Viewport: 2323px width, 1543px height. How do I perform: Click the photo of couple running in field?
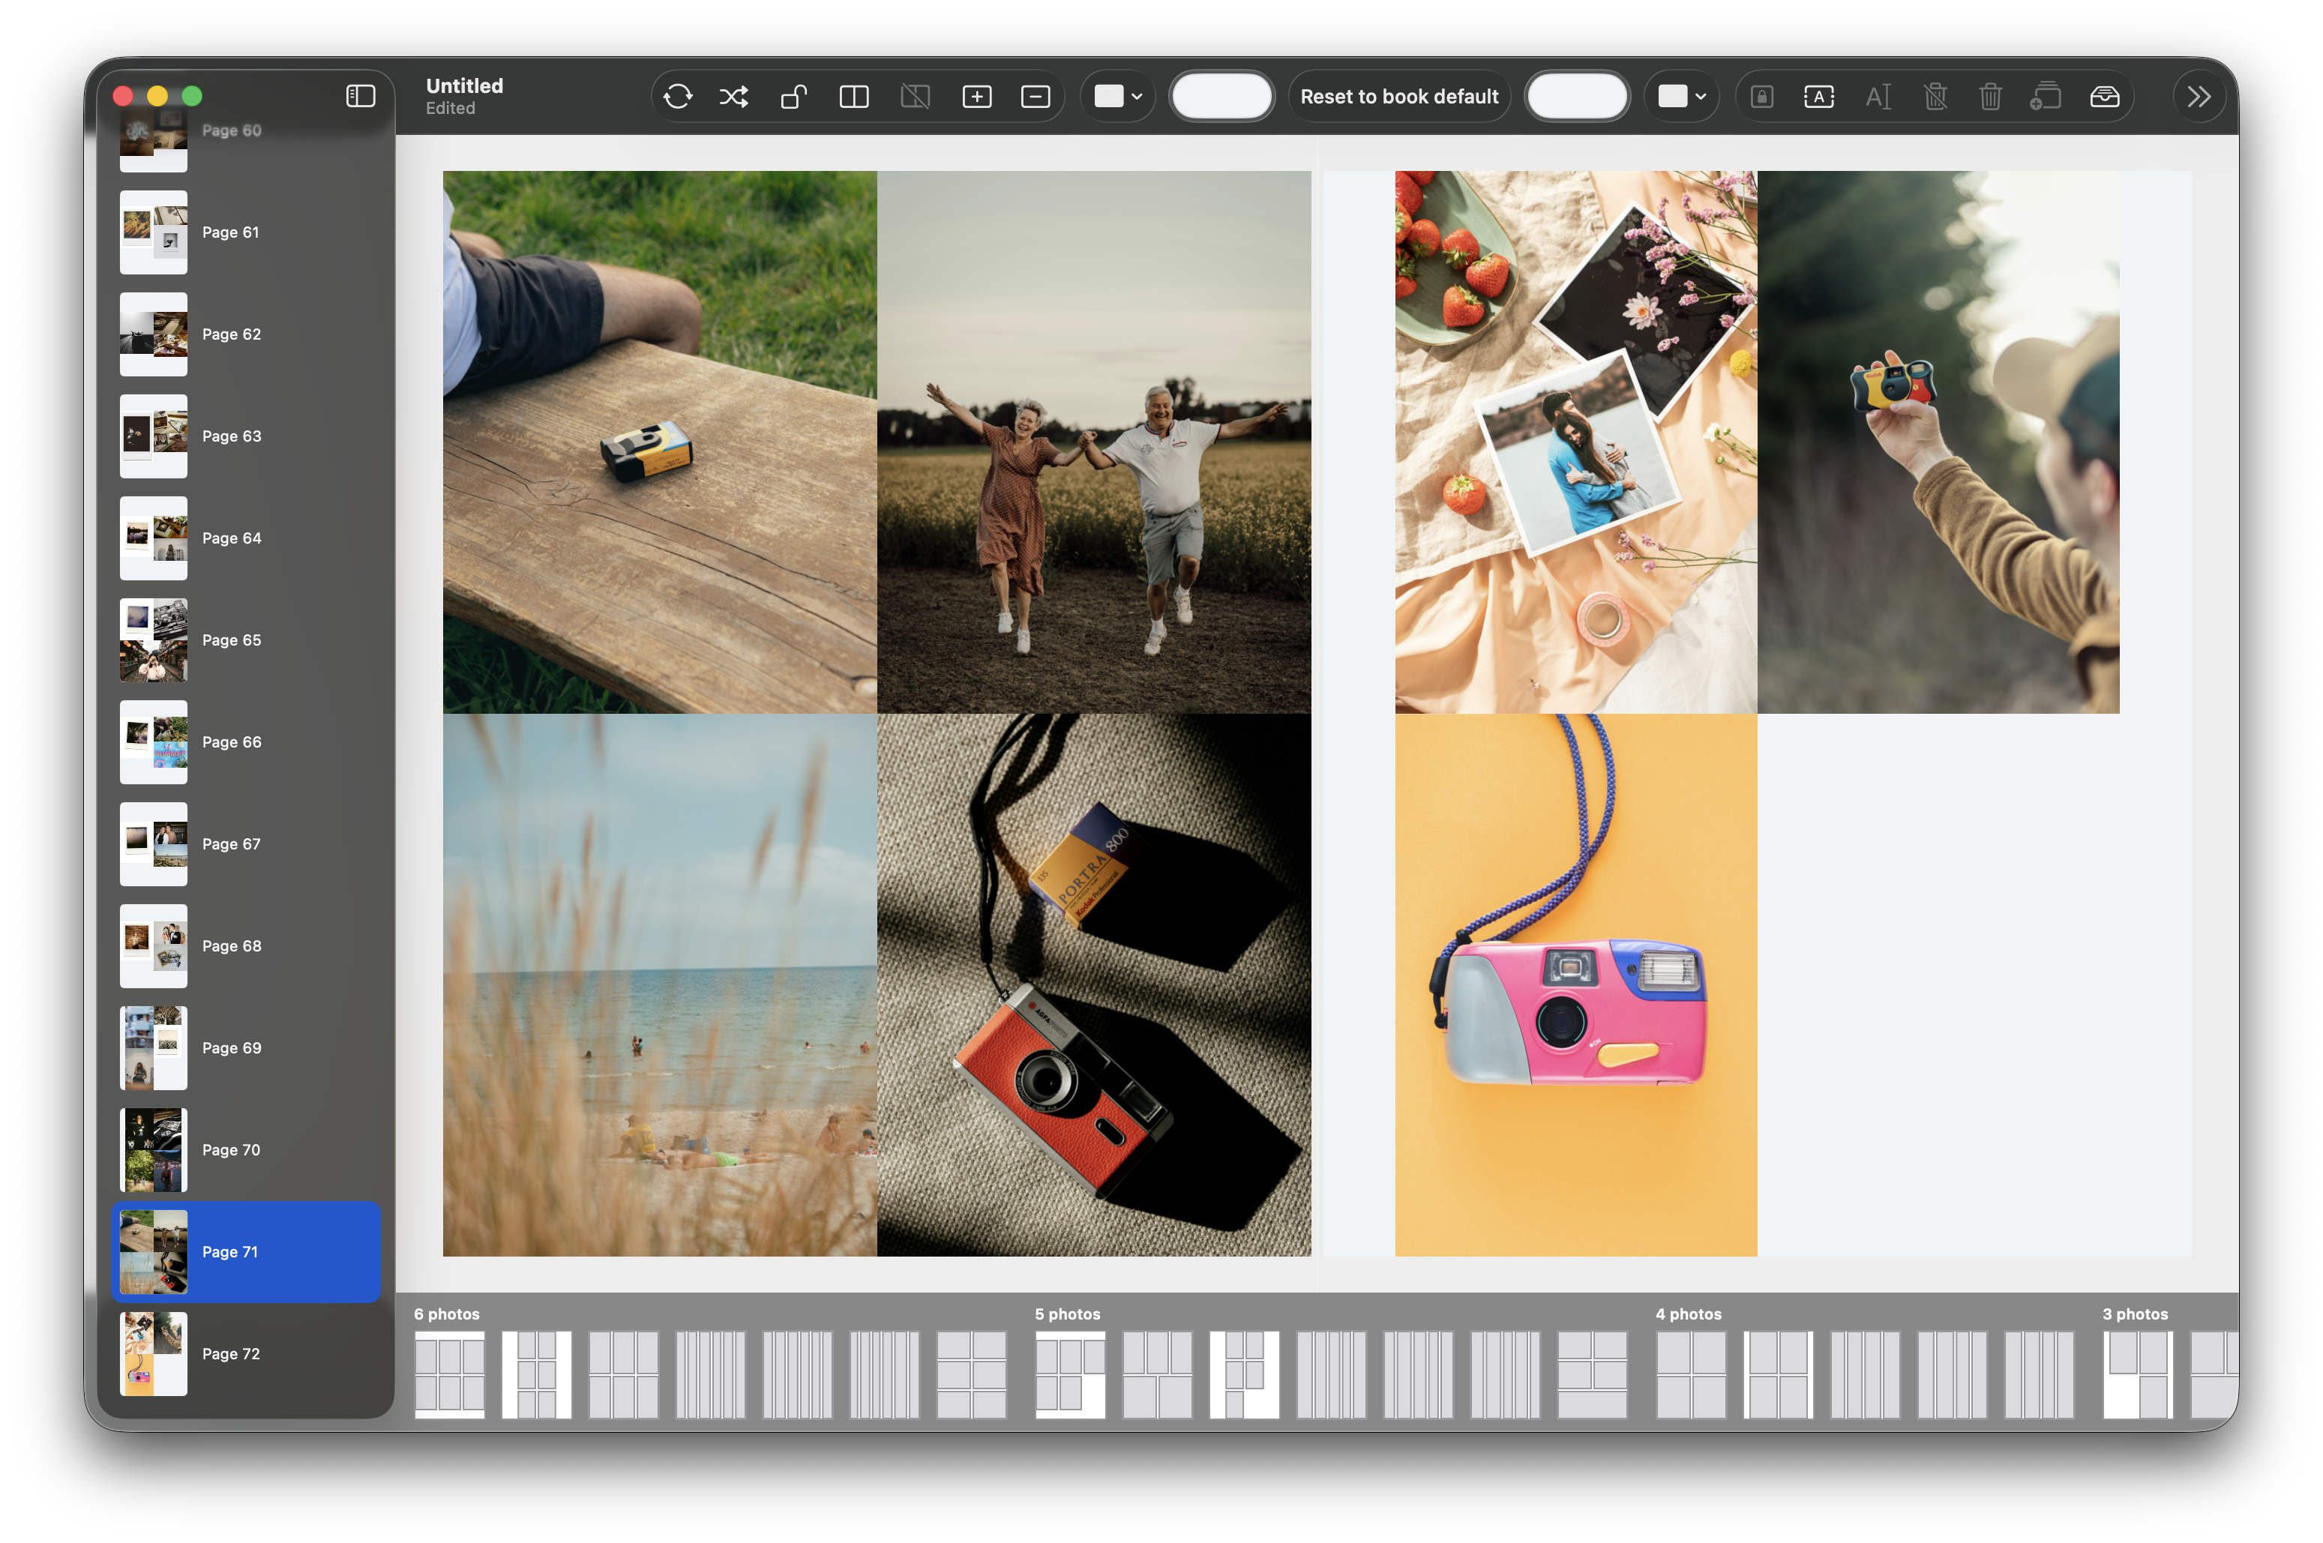(1094, 442)
